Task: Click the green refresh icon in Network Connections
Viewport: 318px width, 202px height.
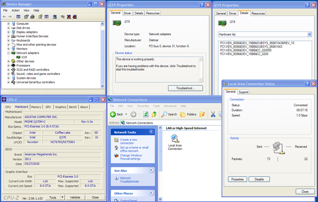Action: coord(146,115)
